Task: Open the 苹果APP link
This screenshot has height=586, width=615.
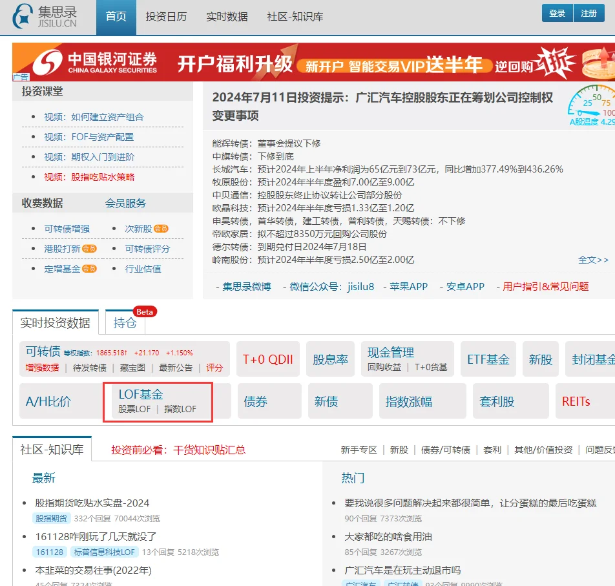Action: coord(408,286)
